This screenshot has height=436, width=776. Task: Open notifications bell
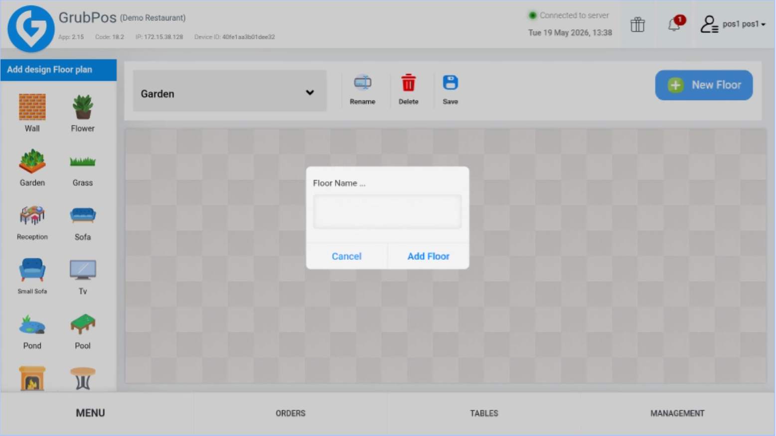675,24
